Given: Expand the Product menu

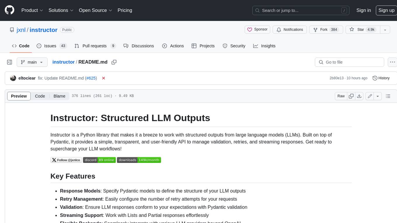Looking at the screenshot, I should pos(32,10).
